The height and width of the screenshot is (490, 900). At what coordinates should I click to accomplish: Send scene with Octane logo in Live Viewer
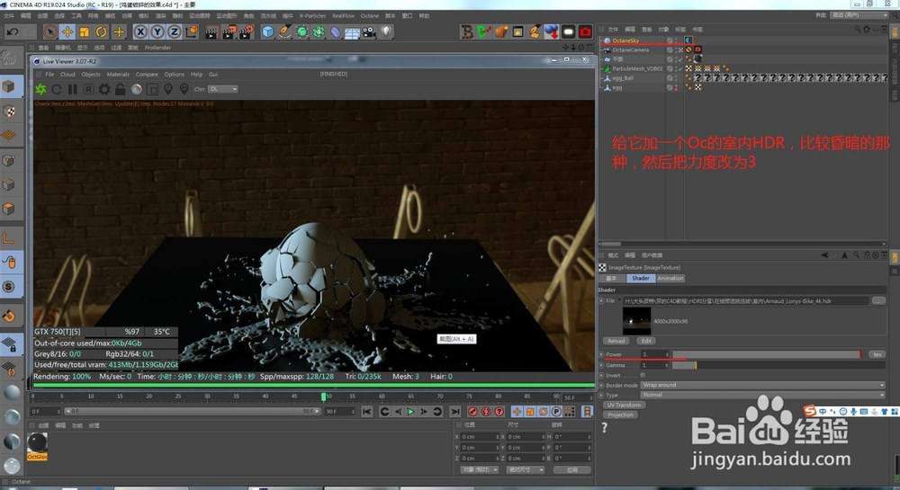point(40,89)
